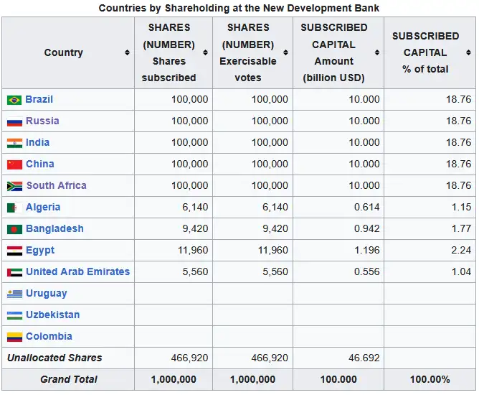Open the Uzbekistan country link
Image resolution: width=479 pixels, height=395 pixels.
tap(52, 315)
